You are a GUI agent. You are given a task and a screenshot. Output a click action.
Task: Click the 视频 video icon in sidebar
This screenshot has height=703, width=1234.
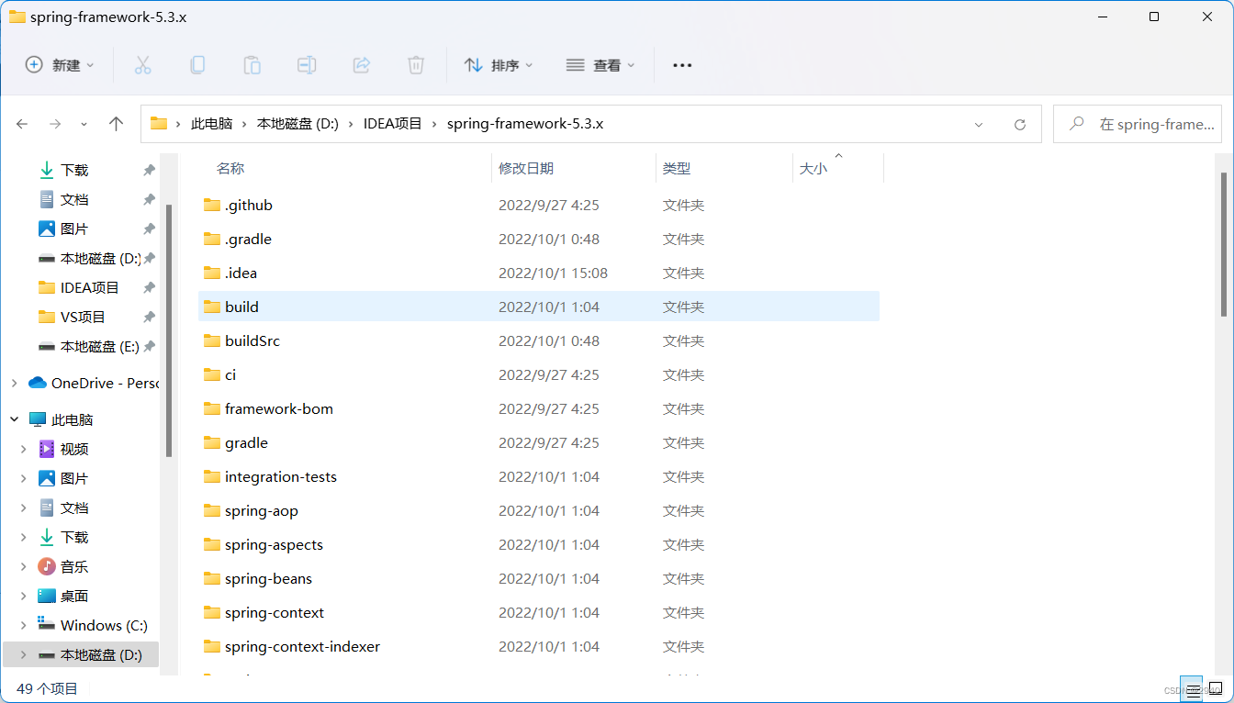[47, 449]
